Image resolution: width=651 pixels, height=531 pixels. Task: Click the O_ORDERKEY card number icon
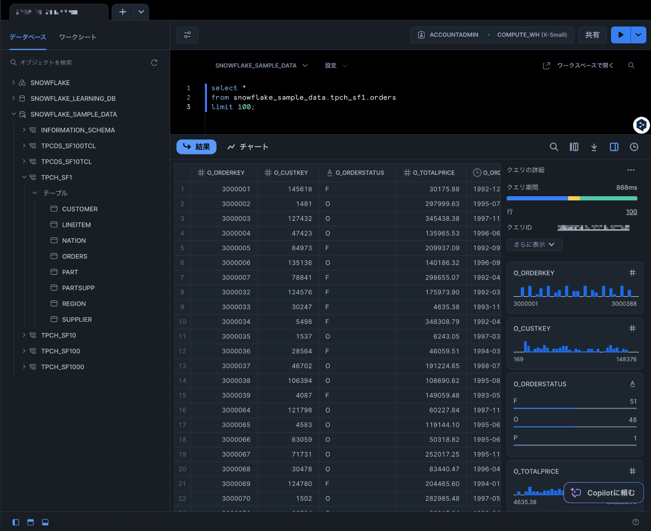coord(632,273)
